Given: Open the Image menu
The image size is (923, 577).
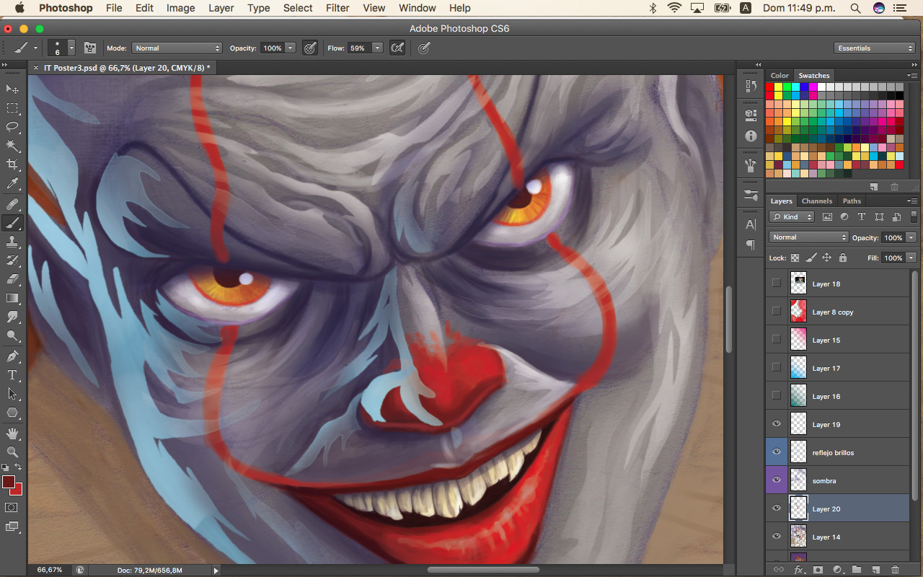Looking at the screenshot, I should pos(180,8).
